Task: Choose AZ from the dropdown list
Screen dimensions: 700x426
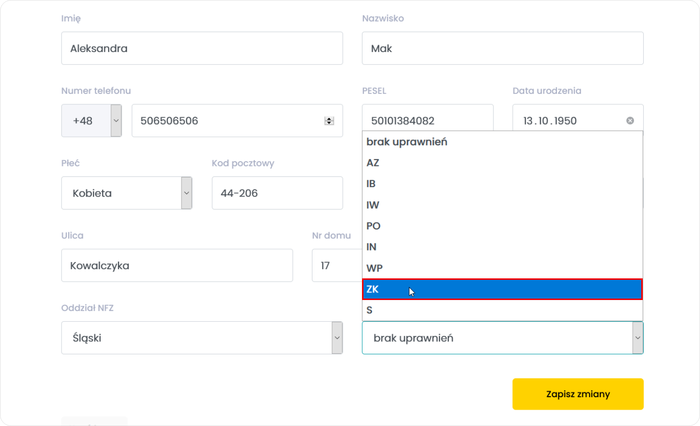Action: tap(502, 163)
